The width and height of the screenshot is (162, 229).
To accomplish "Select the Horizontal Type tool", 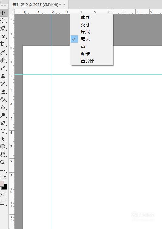I will (3, 131).
